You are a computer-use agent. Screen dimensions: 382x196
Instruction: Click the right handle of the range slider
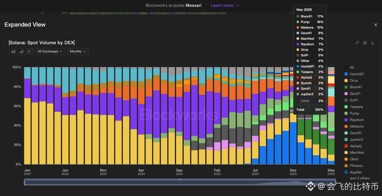click(x=335, y=183)
